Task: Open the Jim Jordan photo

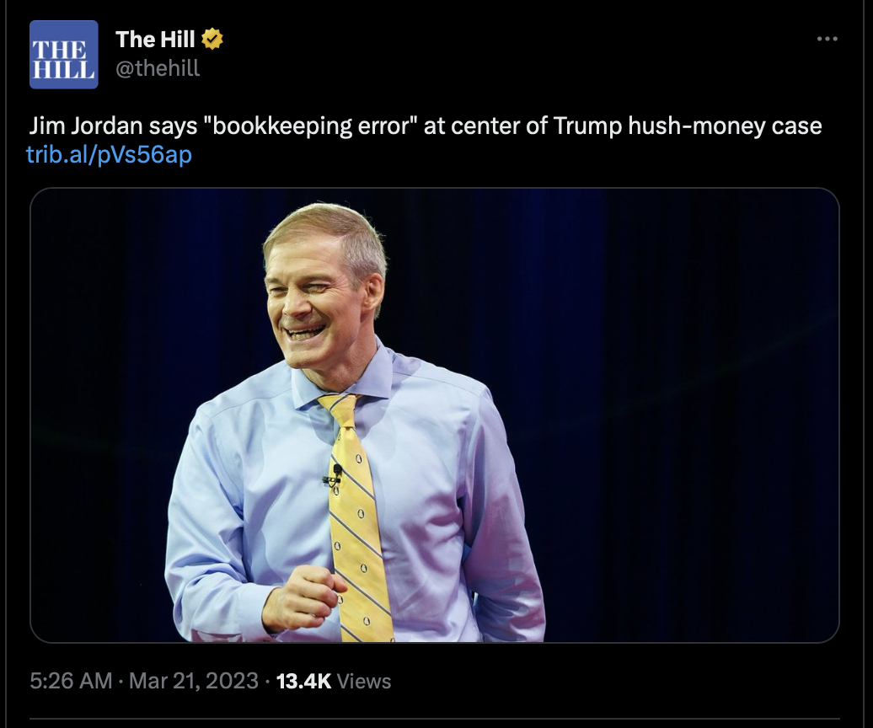Action: [x=434, y=415]
